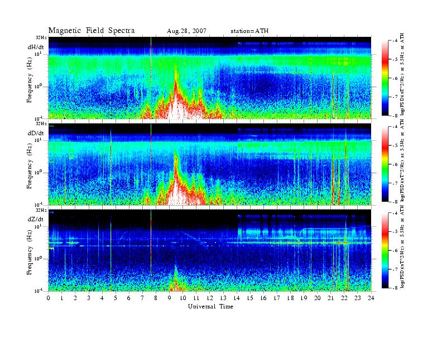The image size is (442, 342).
Task: Click the dZ/dt spectrogram color scale bar
Action: 385,250
